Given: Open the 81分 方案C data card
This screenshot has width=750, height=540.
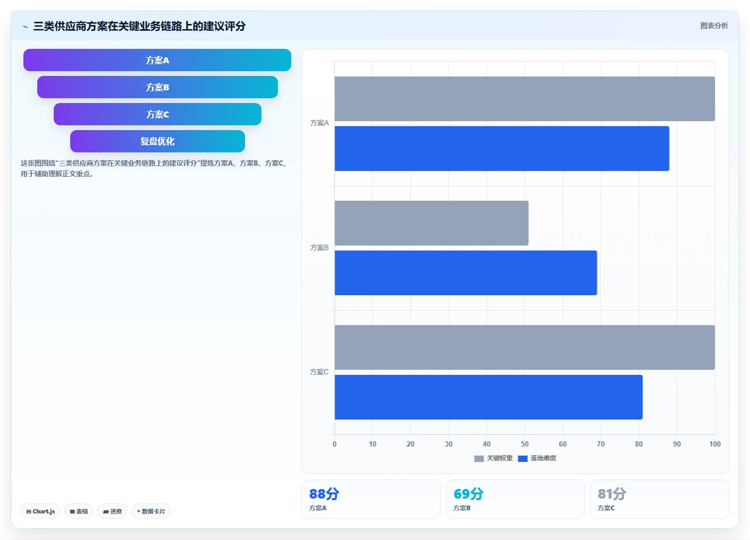Looking at the screenshot, I should pos(659,499).
